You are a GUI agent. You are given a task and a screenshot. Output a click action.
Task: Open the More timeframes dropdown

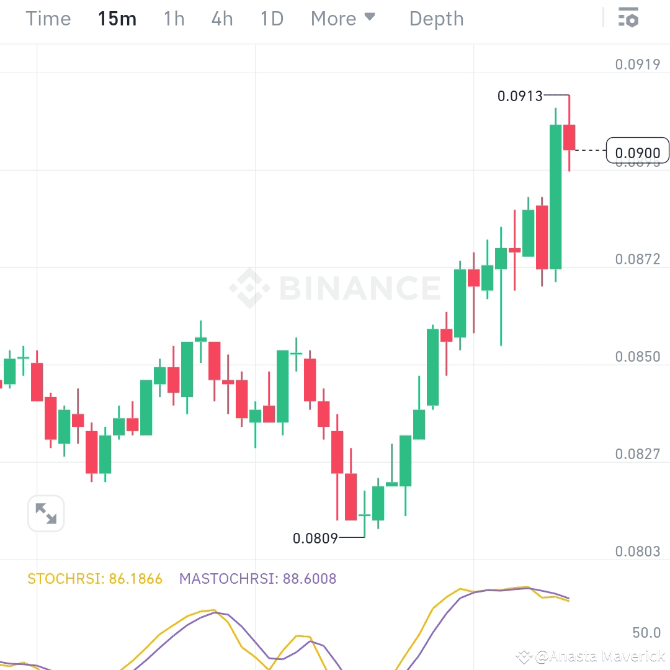343,19
